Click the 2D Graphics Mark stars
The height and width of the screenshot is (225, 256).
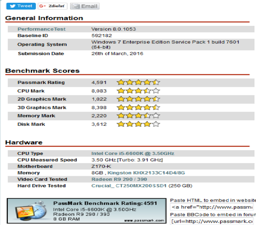point(138,99)
